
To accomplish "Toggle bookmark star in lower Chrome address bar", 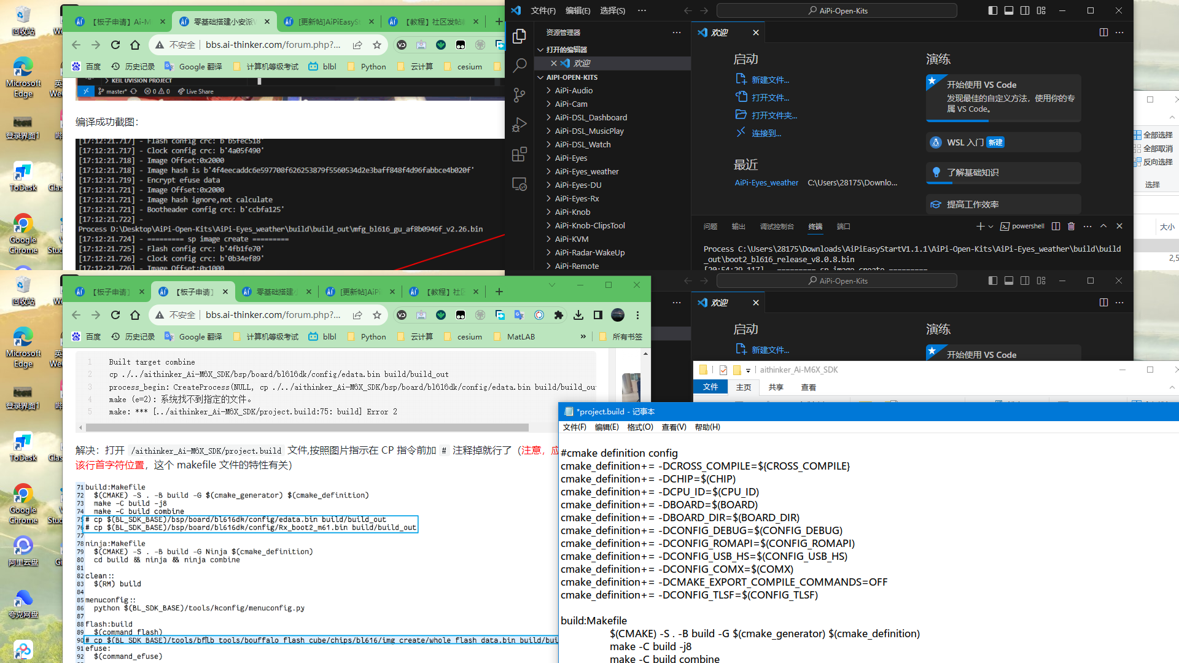I will [377, 315].
